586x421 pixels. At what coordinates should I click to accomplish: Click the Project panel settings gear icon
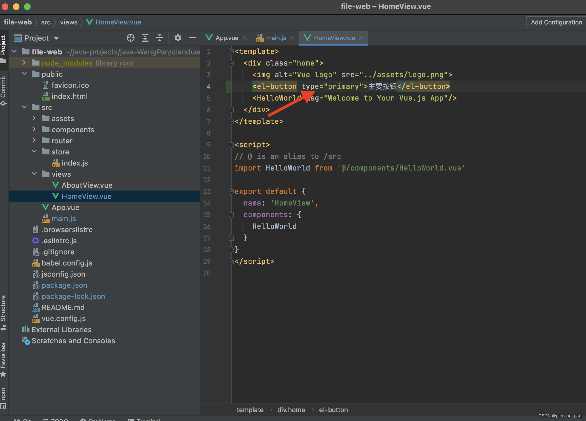pos(177,38)
